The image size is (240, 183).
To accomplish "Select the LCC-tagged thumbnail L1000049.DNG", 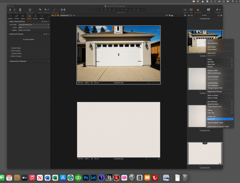I will tap(205, 153).
